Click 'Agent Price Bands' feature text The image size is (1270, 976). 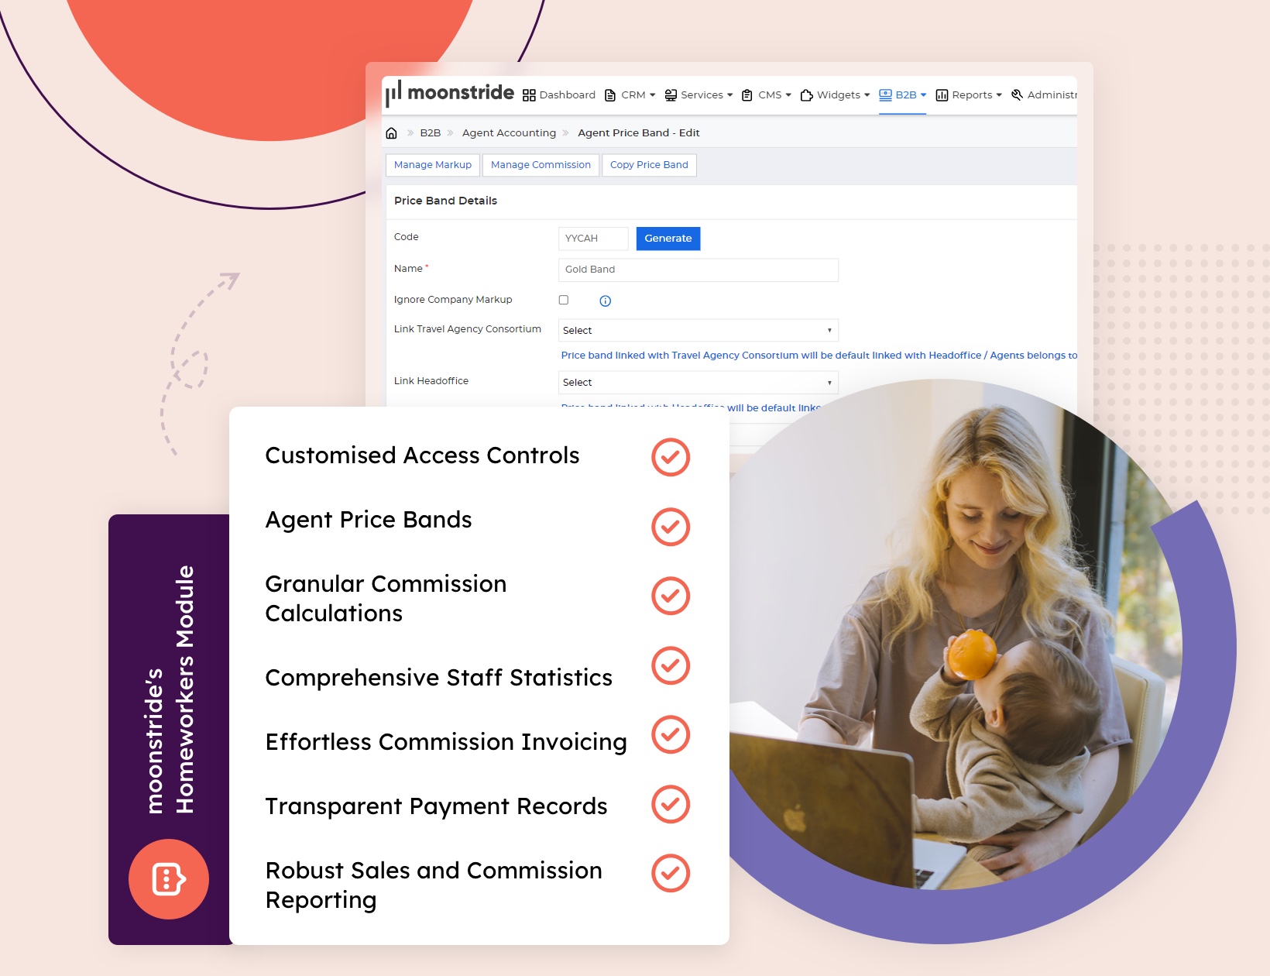(x=369, y=520)
